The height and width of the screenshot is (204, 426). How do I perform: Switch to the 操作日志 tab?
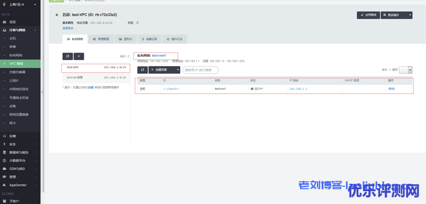(175, 38)
